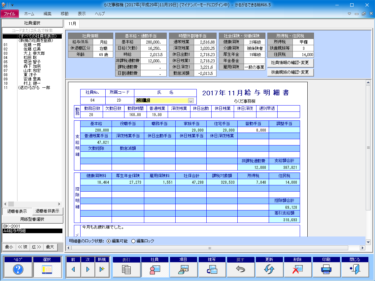This screenshot has width=375, height=281.
Task: Click the Help question mark icon
Action: (18, 269)
